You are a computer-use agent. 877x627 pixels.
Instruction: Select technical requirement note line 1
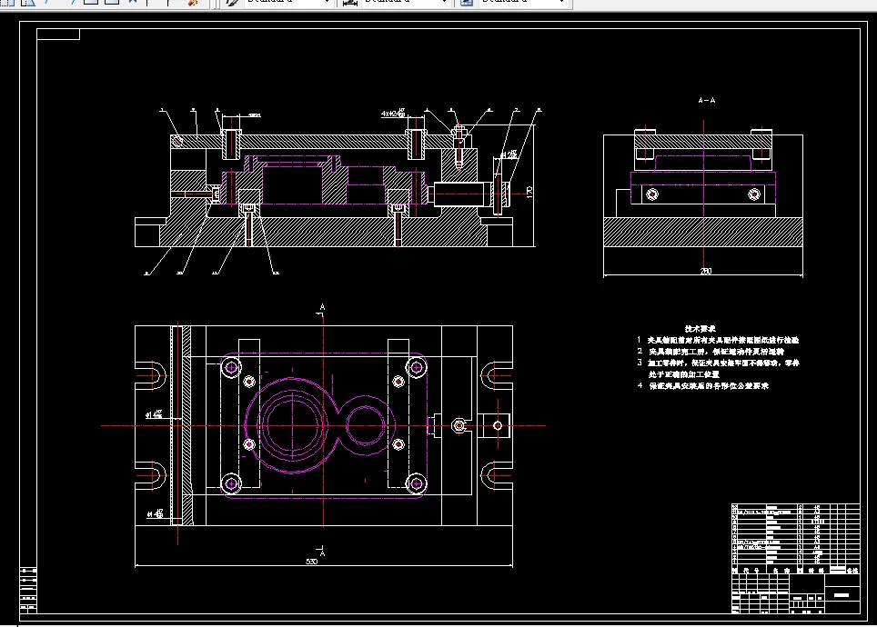click(718, 340)
